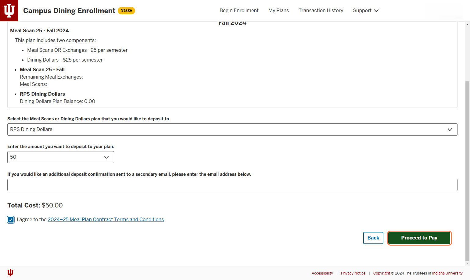Open Transaction History page
The image size is (470, 280).
(321, 10)
